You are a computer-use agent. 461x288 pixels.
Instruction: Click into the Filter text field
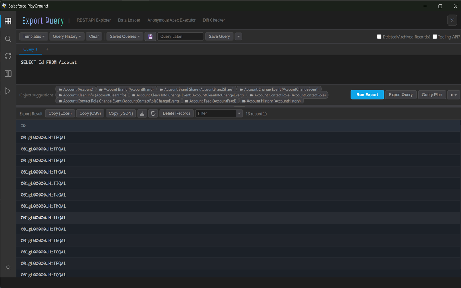(x=215, y=113)
